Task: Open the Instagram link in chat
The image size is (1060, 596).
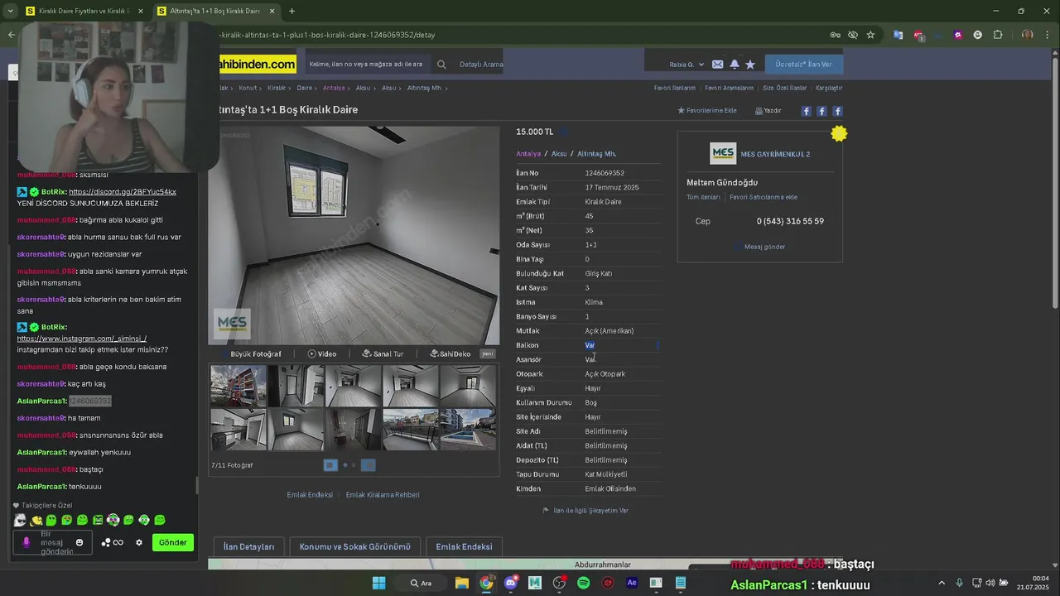Action: tap(81, 339)
